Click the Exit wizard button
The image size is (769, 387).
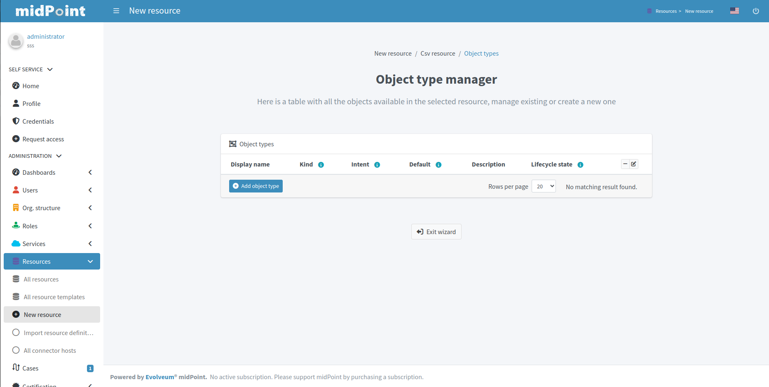pos(436,232)
